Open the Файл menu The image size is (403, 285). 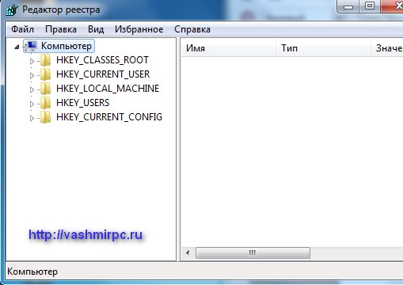[22, 29]
